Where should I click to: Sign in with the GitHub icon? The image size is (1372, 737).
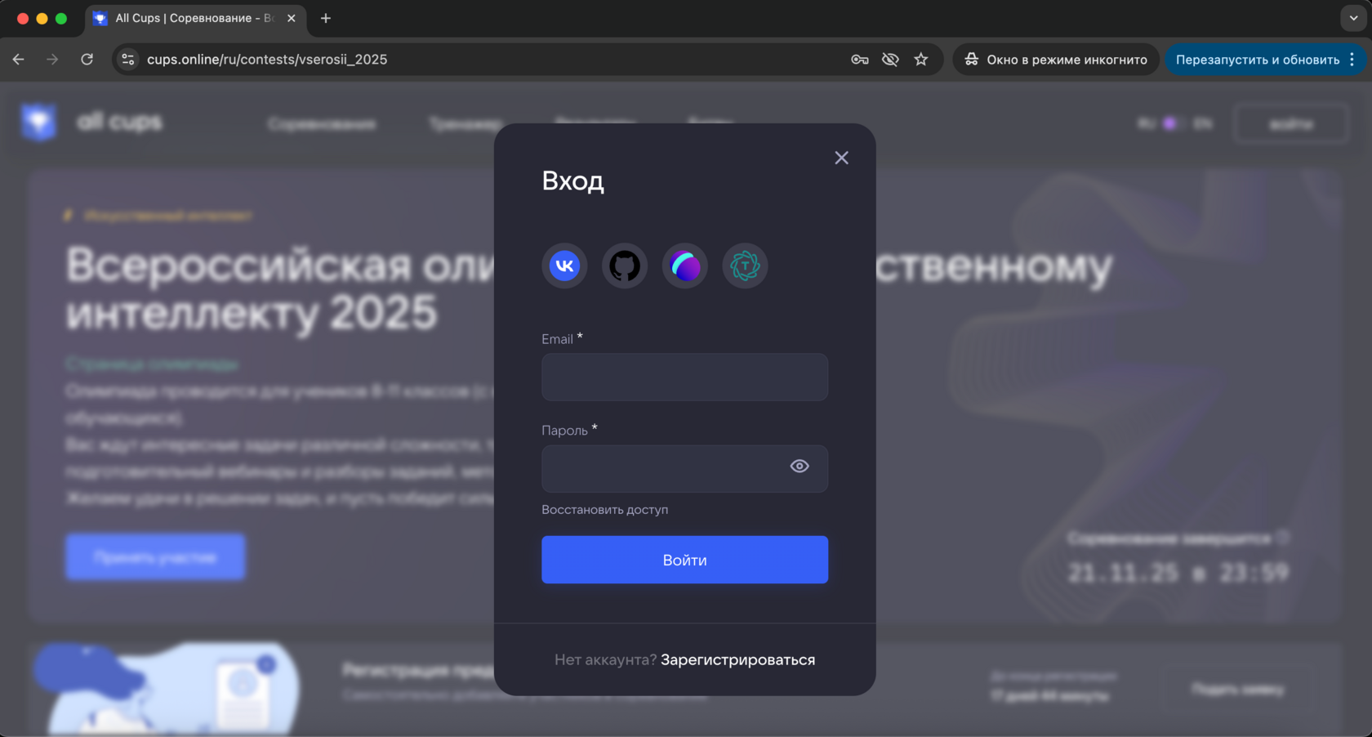click(x=625, y=266)
